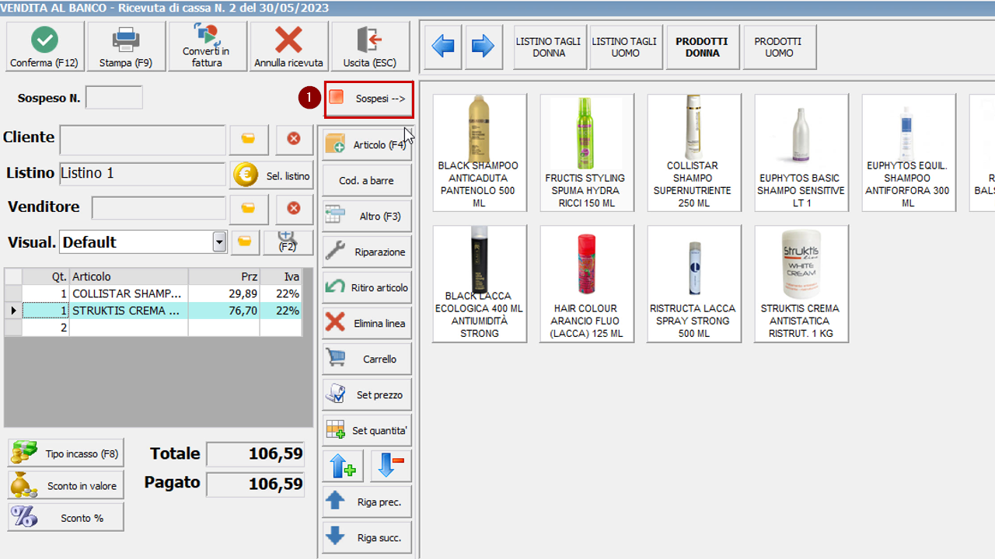Viewport: 995px width, 559px height.
Task: Add Fructis Styling Spuma Hydra Ricci
Action: point(587,153)
